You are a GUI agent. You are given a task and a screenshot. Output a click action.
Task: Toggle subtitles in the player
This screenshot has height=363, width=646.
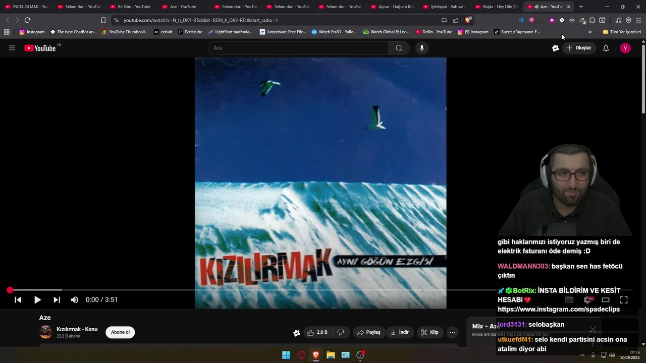point(569,299)
